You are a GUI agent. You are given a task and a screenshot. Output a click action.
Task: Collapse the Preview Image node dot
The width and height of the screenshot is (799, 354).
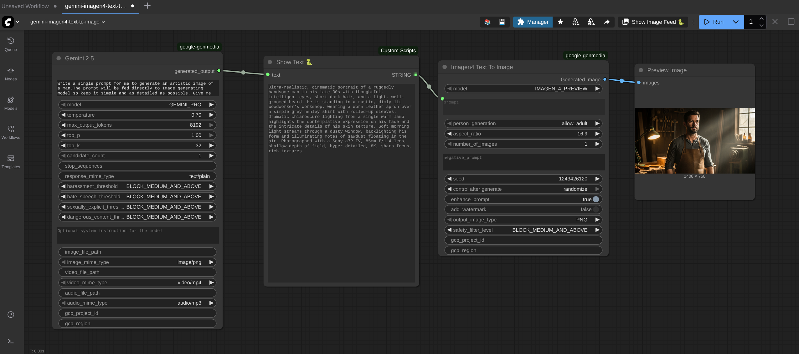click(641, 70)
